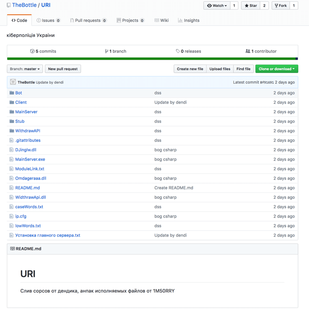
Task: Click the Omdageraaa.dll file icon
Action: 11,178
